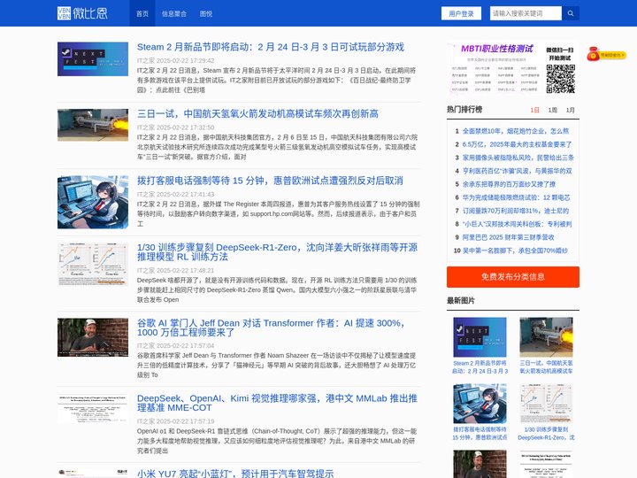Open ranking item 1 全面禁燃10年

516,131
